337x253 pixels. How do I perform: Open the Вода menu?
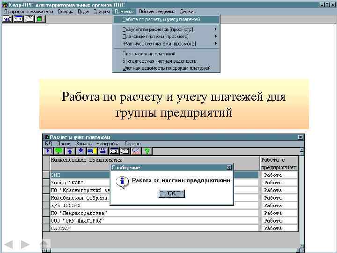pyautogui.click(x=83, y=12)
